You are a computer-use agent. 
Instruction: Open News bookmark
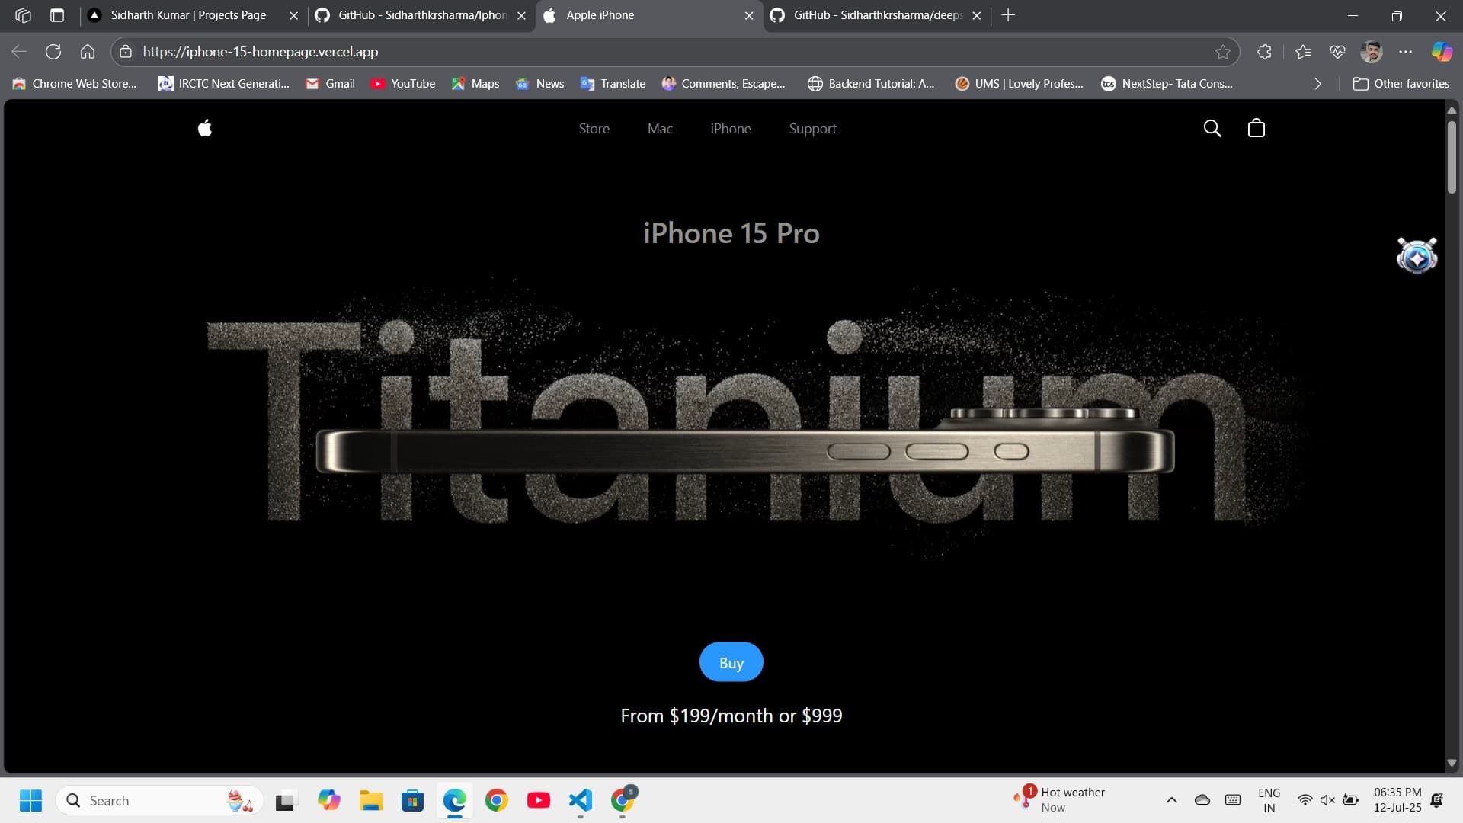tap(539, 84)
